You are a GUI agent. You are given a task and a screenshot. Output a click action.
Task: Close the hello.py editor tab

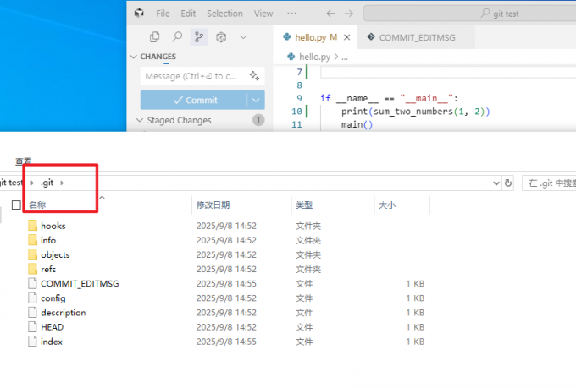tap(348, 37)
